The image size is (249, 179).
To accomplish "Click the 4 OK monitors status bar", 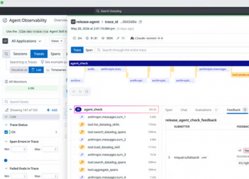I will [x=31, y=88].
